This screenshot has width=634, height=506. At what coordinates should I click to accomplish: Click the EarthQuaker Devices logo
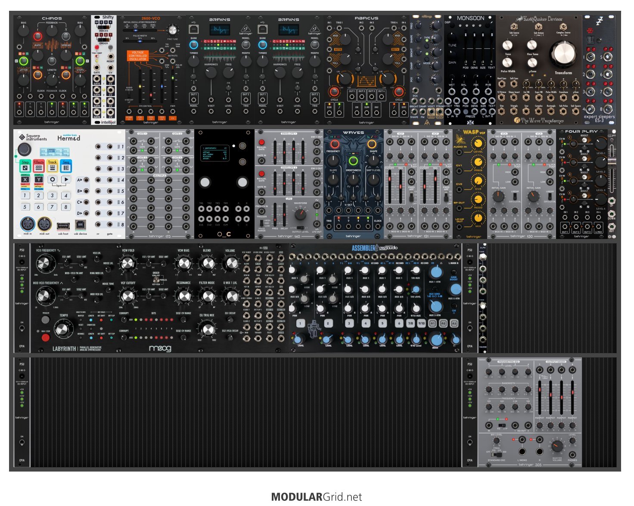pos(539,19)
